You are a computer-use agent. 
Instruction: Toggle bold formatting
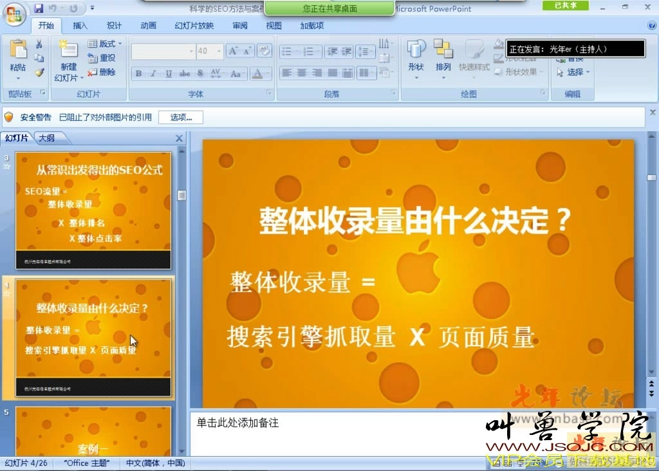point(137,73)
